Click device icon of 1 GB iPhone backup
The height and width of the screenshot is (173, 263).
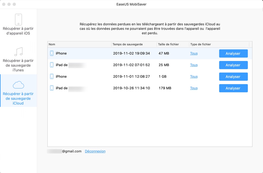[52, 77]
